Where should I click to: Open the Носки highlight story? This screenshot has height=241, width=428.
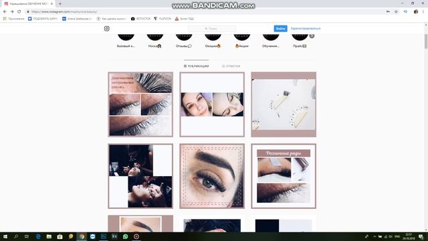154,41
